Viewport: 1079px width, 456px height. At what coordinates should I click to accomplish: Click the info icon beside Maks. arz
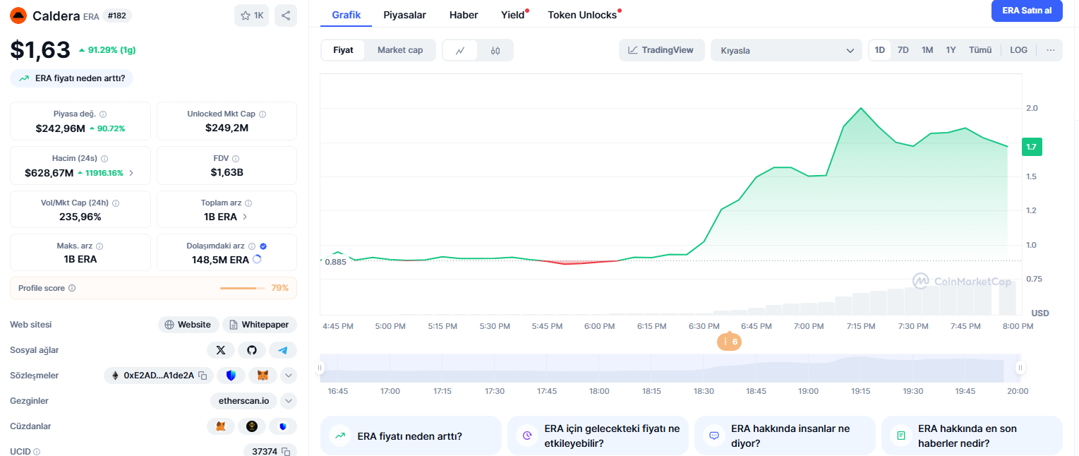100,246
